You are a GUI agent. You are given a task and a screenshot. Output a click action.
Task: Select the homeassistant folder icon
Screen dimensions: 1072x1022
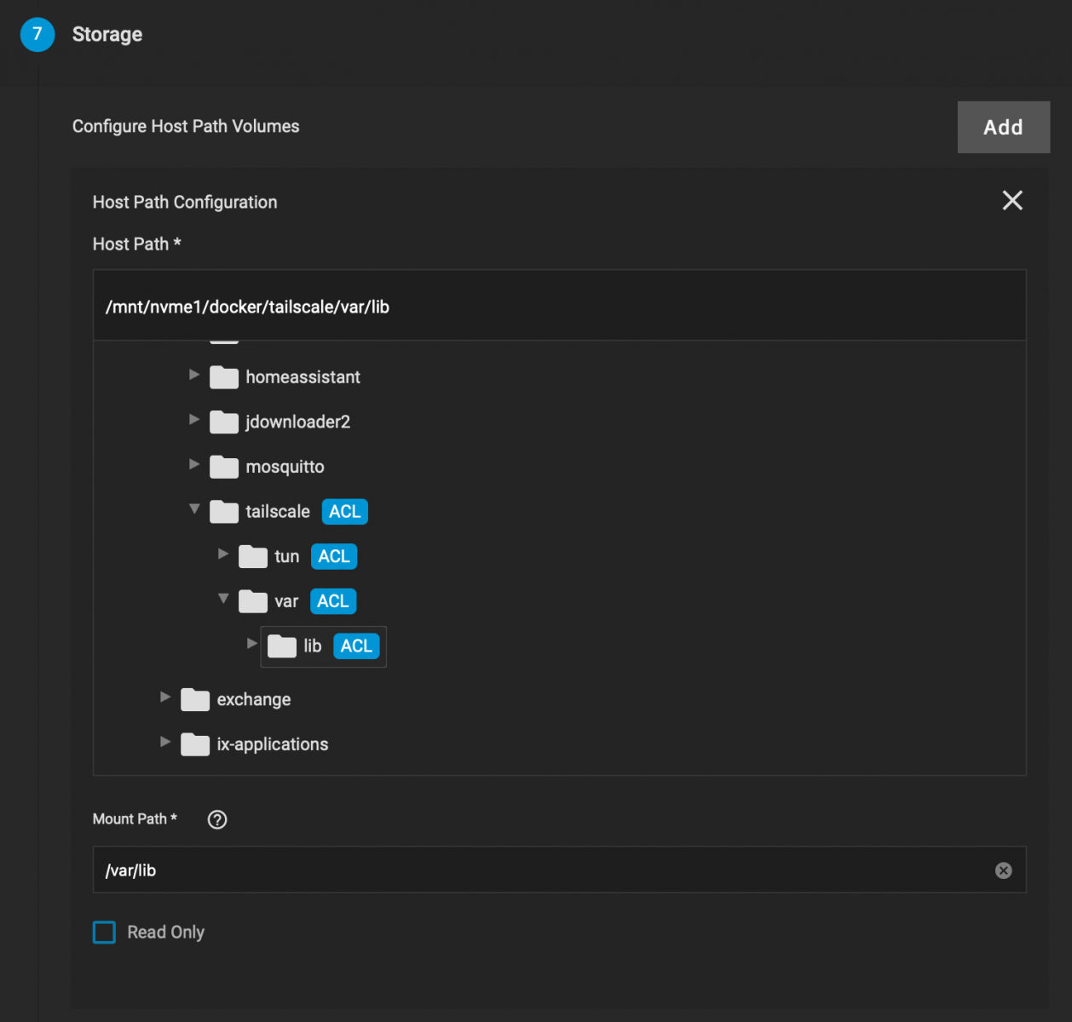tap(224, 377)
